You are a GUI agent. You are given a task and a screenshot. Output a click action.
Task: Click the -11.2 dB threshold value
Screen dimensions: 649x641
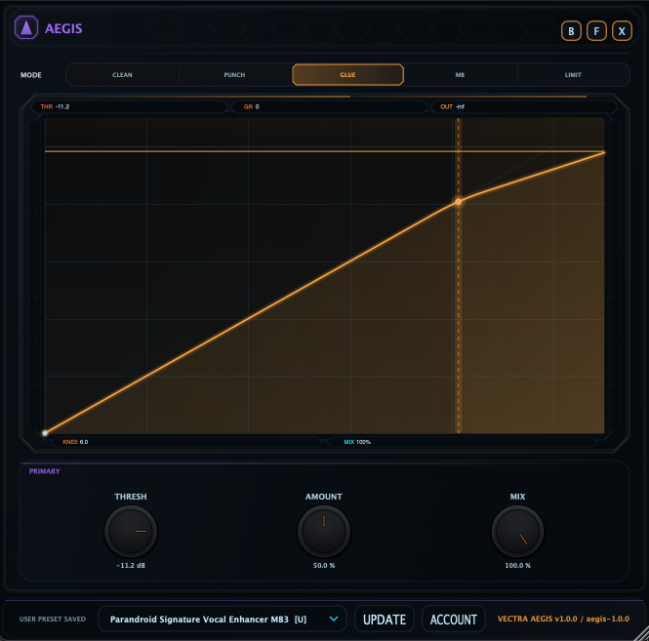click(131, 565)
